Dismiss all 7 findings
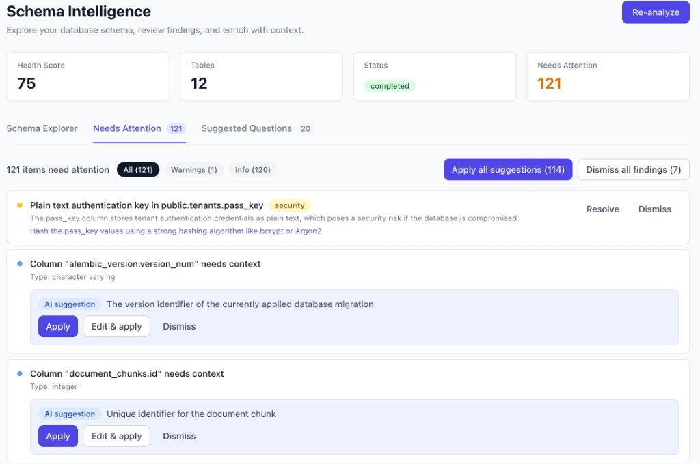The width and height of the screenshot is (700, 464). 633,170
